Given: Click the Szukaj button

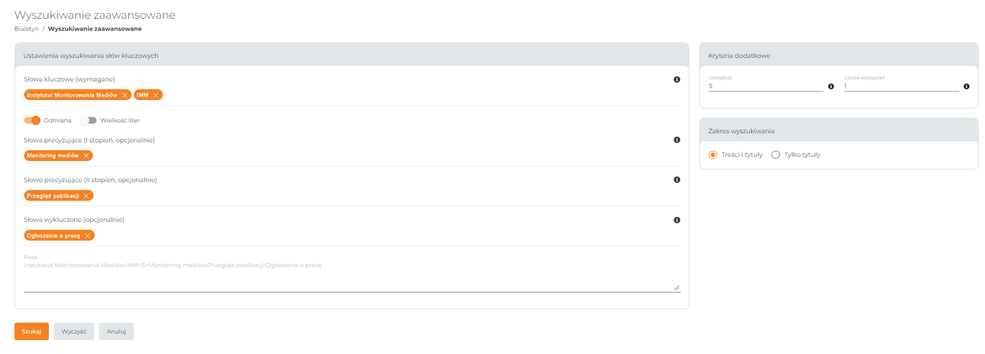Looking at the screenshot, I should (x=31, y=332).
